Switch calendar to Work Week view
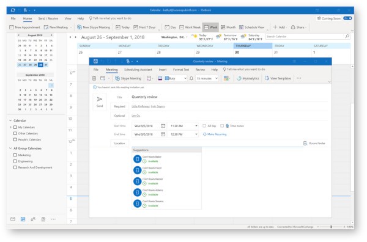367x242 pixels. tap(190, 28)
